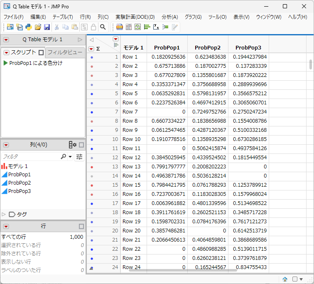Click the ProbPop1 column header

[x=167, y=48]
